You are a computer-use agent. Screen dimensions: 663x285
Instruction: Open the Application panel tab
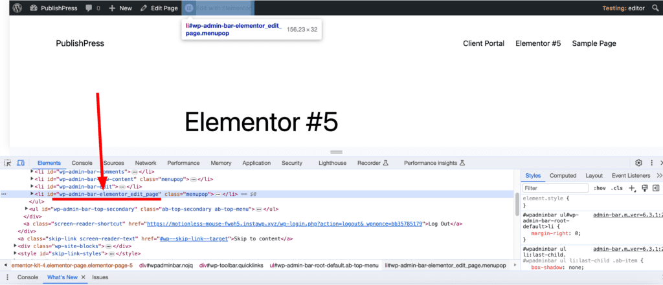pyautogui.click(x=256, y=163)
